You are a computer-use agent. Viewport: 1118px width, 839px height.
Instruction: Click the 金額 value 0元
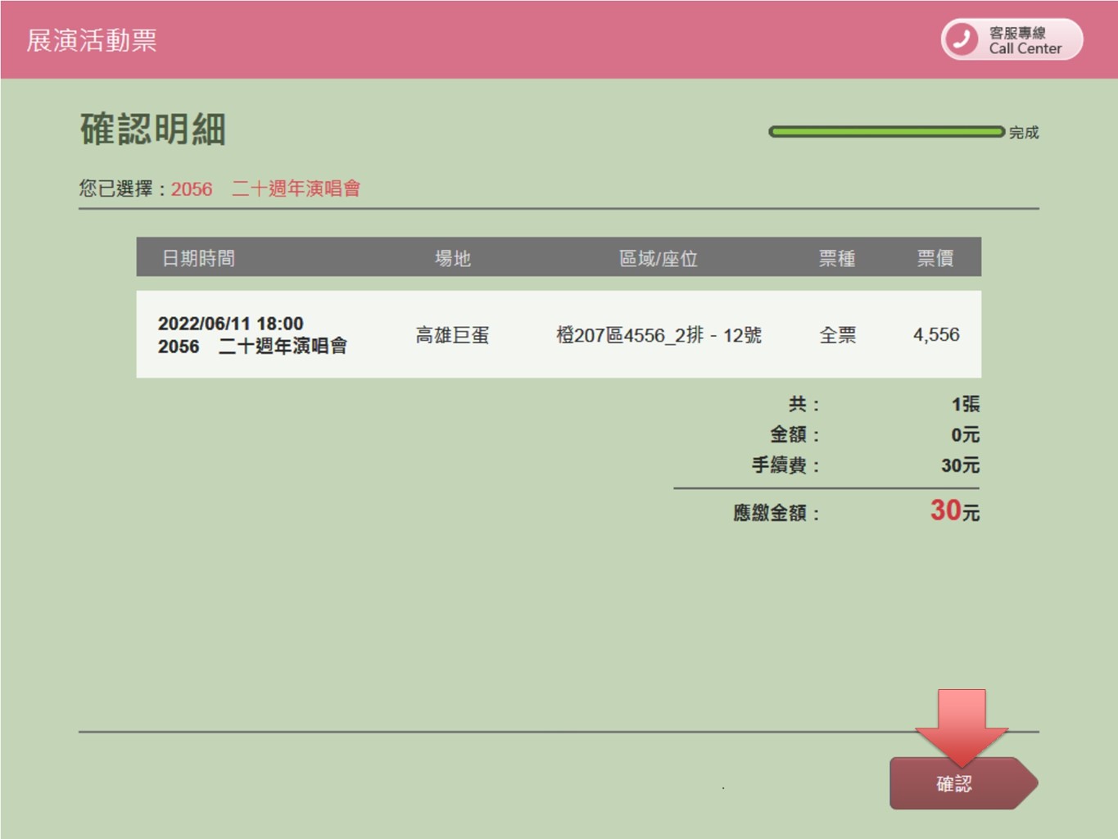click(966, 435)
